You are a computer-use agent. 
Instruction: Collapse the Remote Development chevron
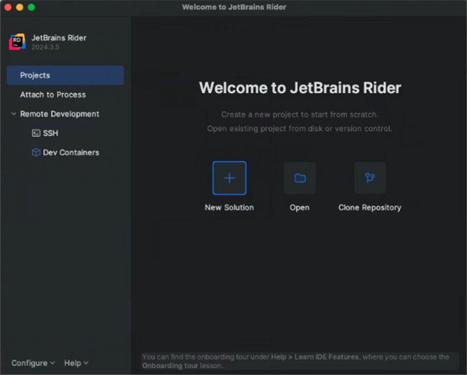[x=14, y=114]
